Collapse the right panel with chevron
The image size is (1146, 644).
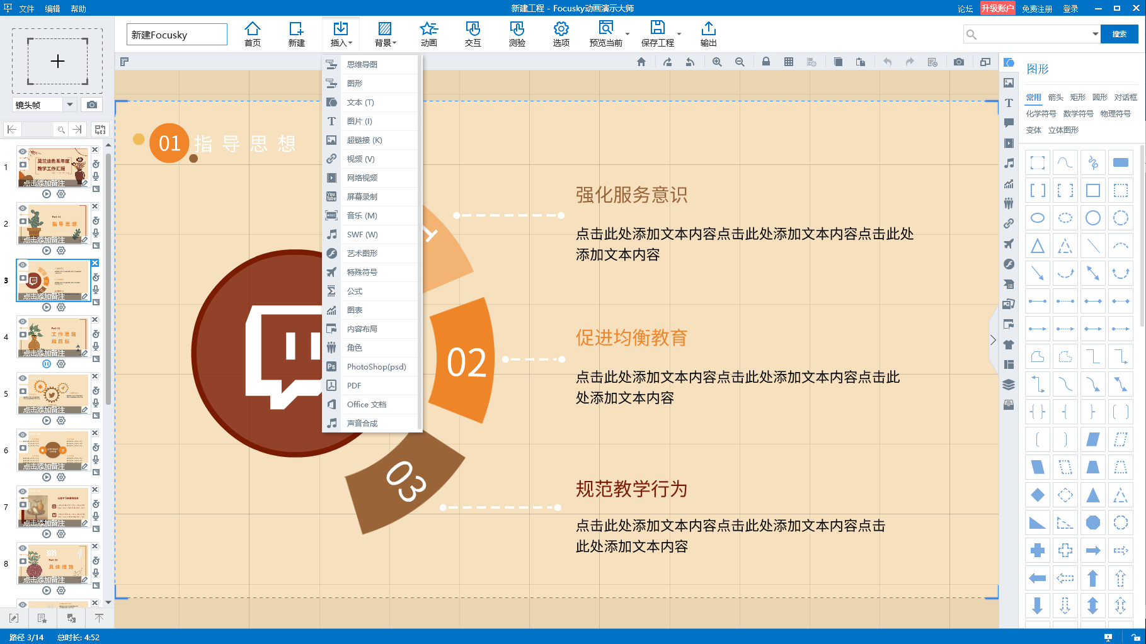[x=993, y=341]
